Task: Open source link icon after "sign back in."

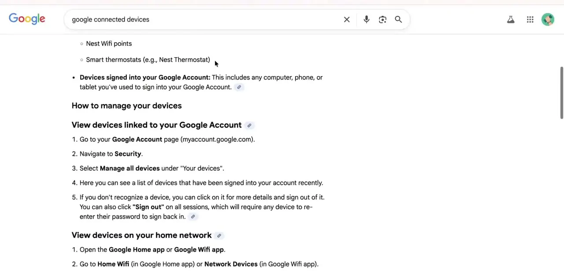Action: [193, 216]
